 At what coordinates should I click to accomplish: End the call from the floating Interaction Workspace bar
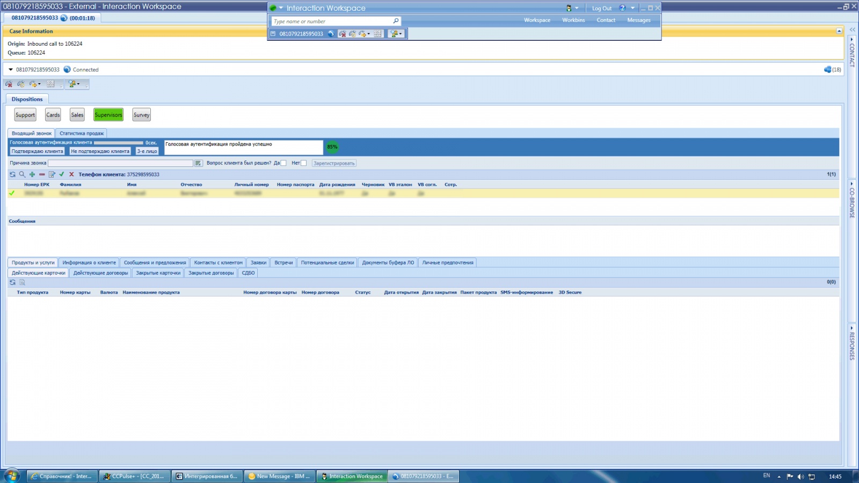click(x=343, y=34)
